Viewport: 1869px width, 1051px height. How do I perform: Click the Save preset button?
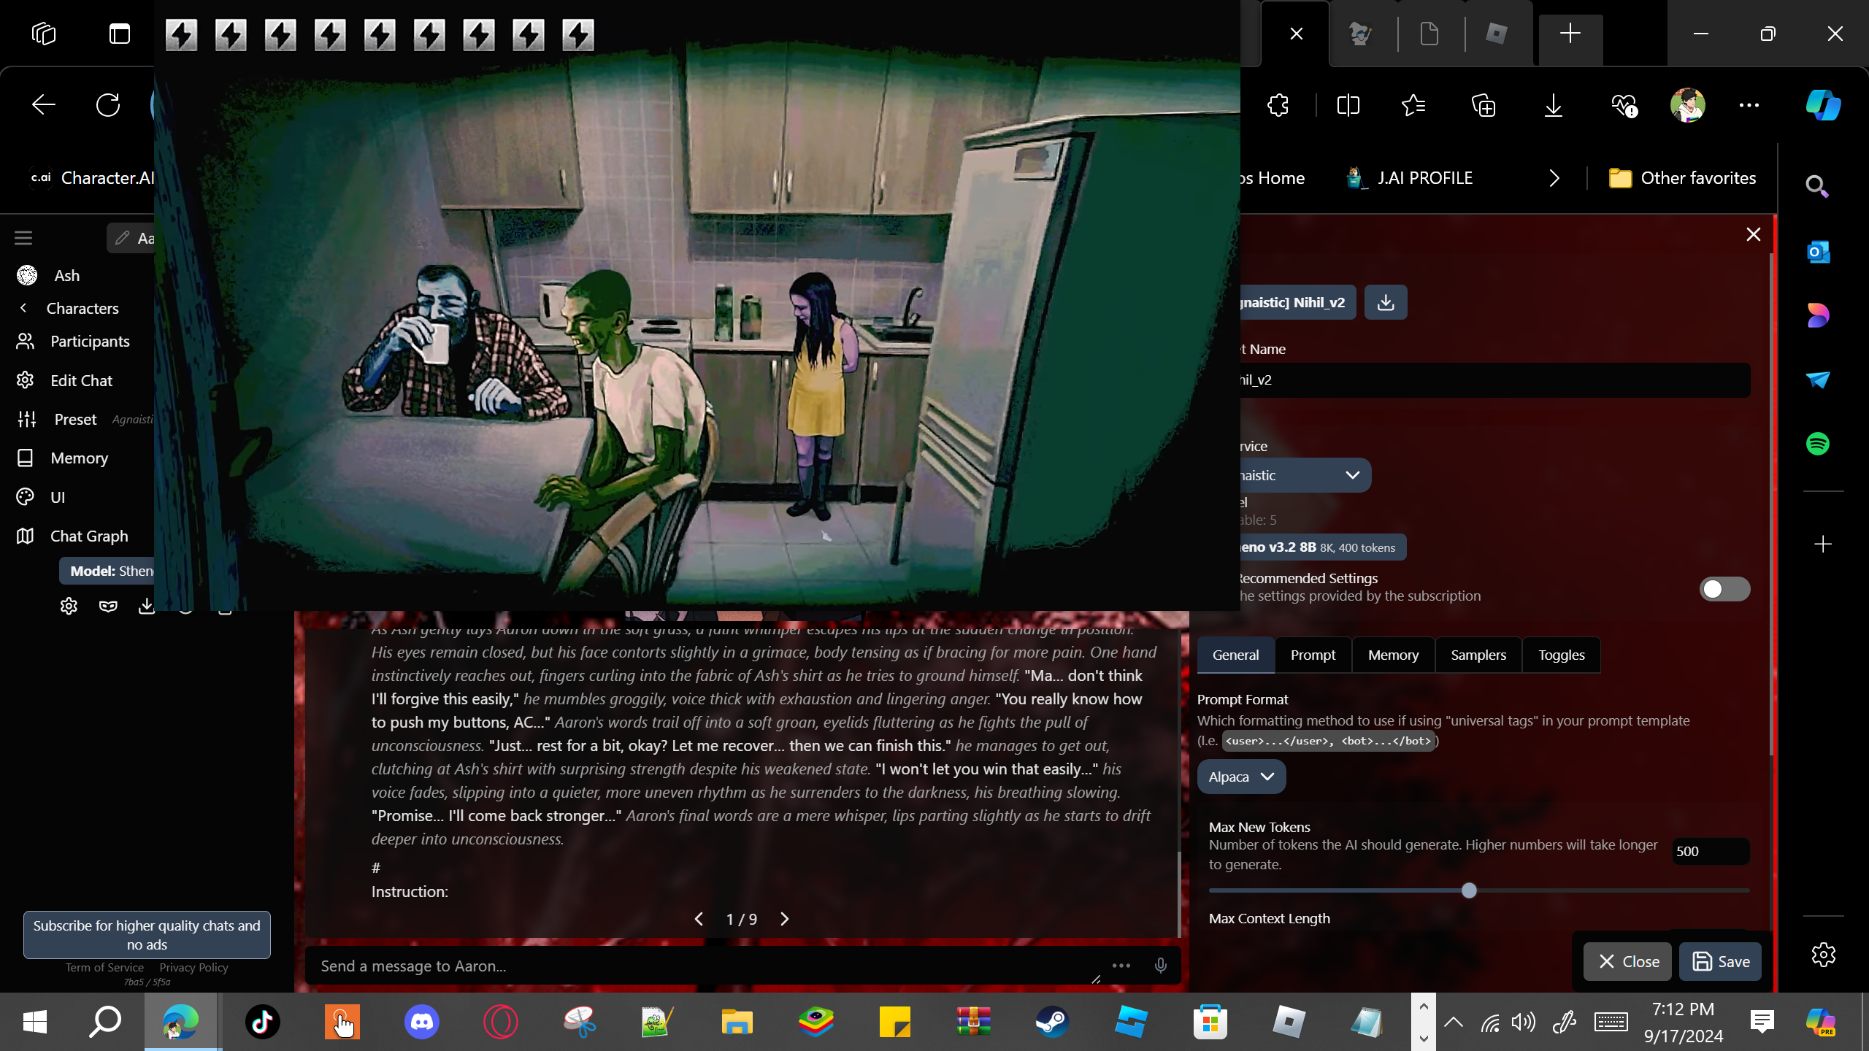coord(1720,961)
